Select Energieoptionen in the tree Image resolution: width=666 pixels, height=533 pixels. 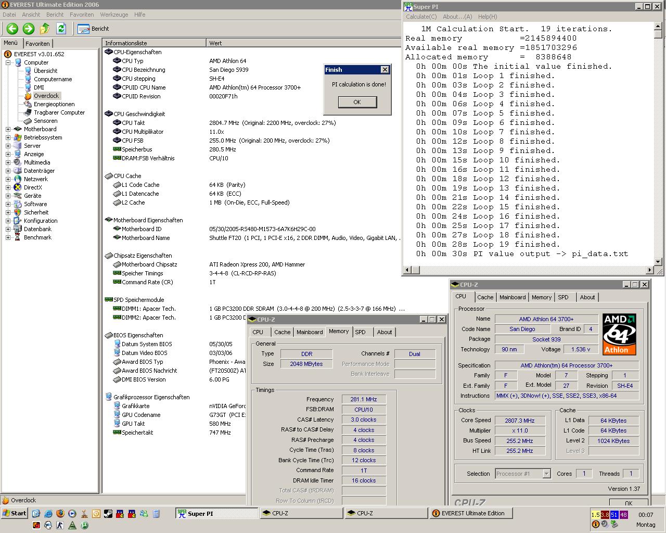click(x=54, y=104)
